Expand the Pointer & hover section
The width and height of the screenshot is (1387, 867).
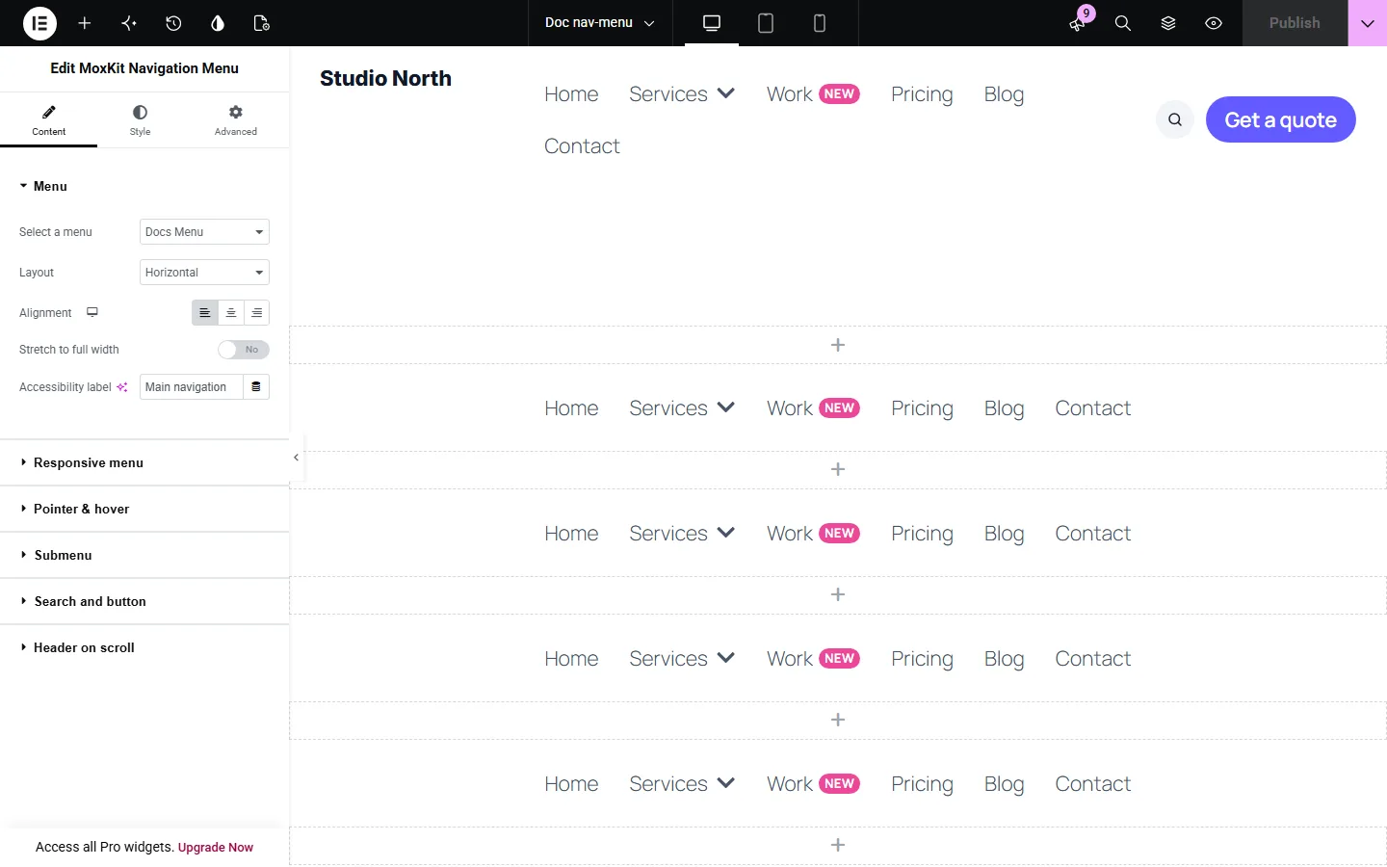tap(144, 509)
